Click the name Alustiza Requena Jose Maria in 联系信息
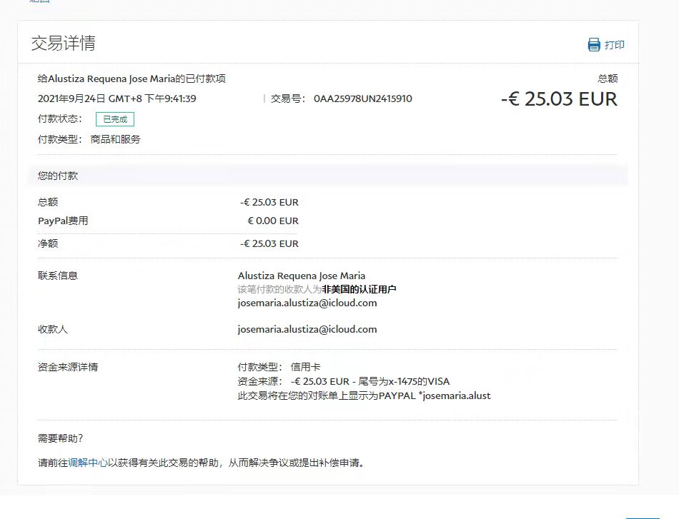679x519 pixels. pos(301,276)
